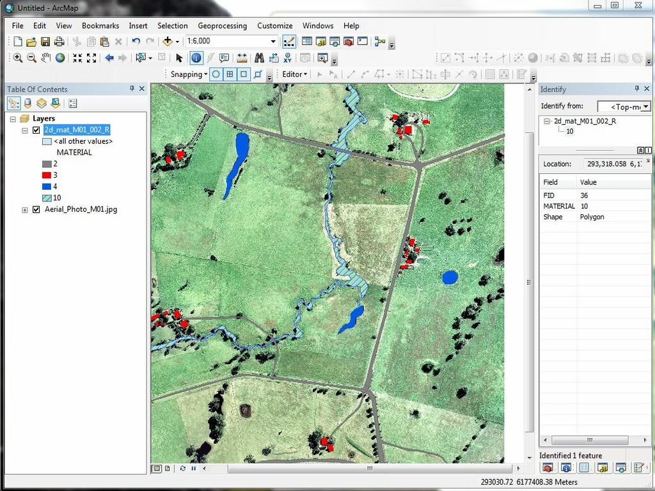Viewport: 655px width, 491px height.
Task: Click the Editor dropdown button
Action: [x=295, y=74]
